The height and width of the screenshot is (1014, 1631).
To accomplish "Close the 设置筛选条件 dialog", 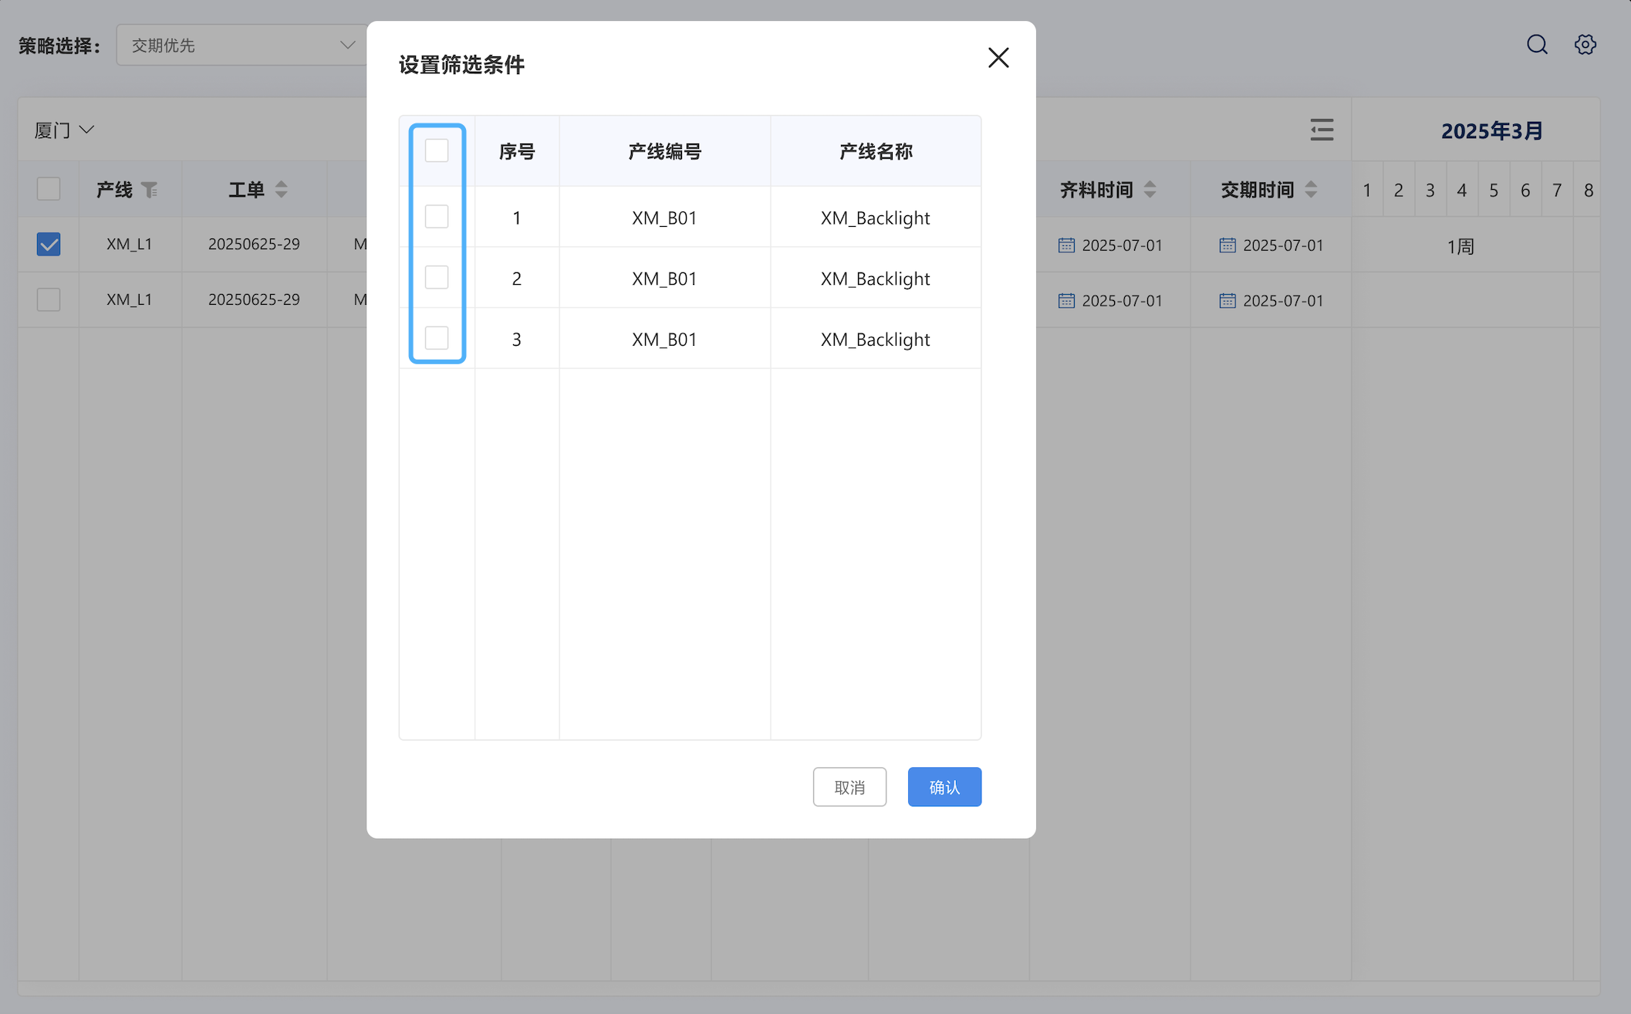I will click(998, 58).
